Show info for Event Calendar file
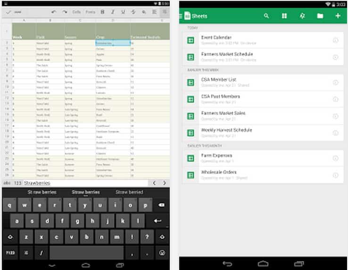 (x=336, y=41)
